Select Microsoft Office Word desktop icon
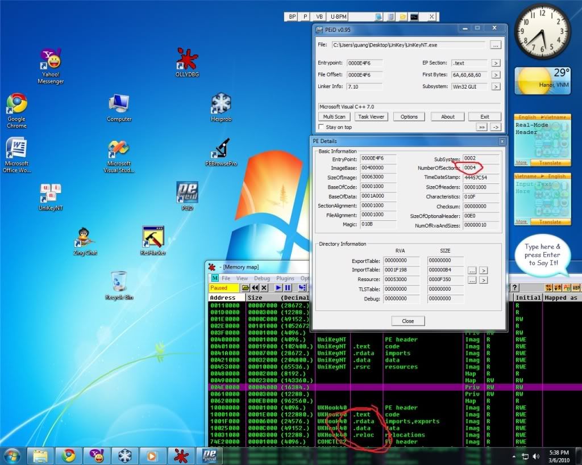The width and height of the screenshot is (582, 465). tap(16, 155)
